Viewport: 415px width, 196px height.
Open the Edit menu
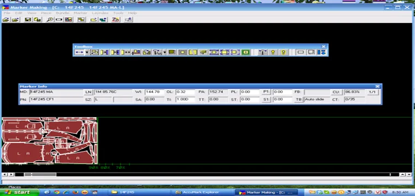pos(19,13)
